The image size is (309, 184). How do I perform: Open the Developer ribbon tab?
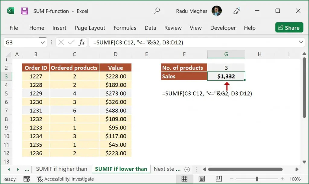(223, 28)
